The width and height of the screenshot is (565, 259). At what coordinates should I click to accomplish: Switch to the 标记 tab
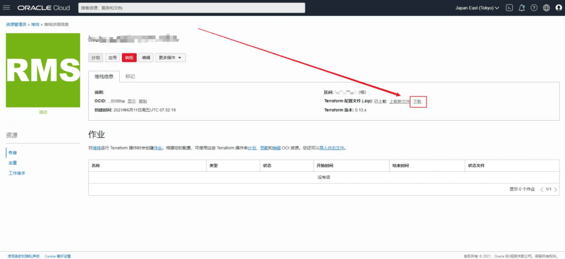[x=130, y=76]
